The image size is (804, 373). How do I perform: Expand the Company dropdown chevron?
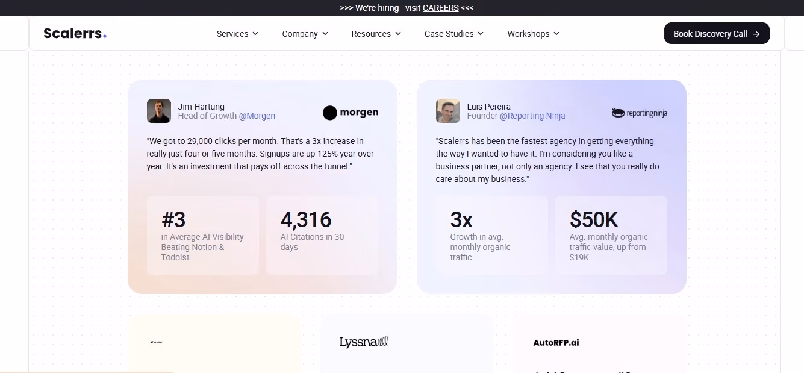pos(325,34)
